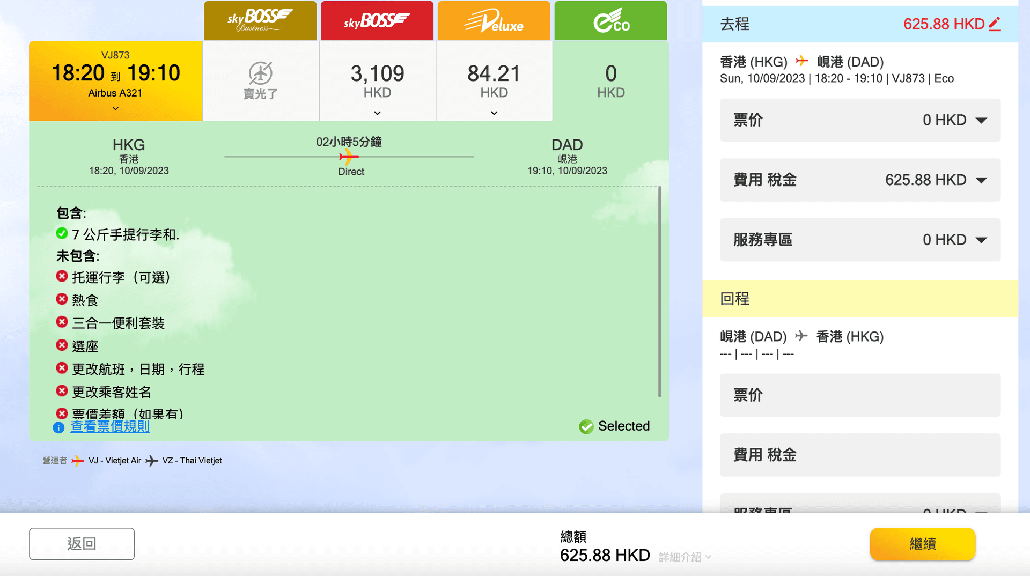This screenshot has height=576, width=1030.
Task: Click the red X beside 更改航班，日期，行程
Action: 62,368
